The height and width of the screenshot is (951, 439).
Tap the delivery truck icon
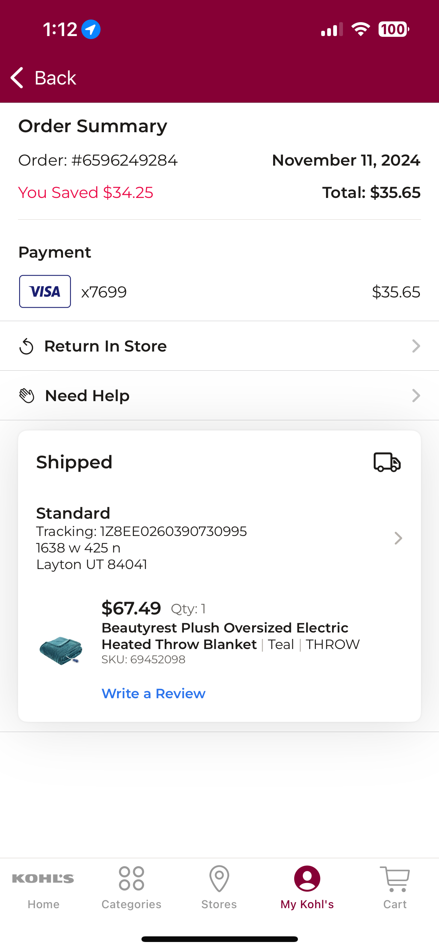click(387, 462)
